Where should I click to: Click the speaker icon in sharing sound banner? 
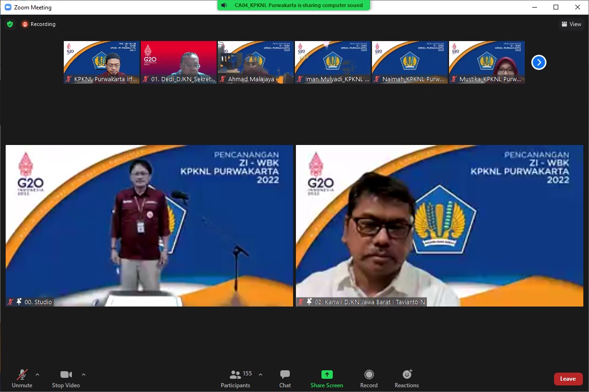click(x=224, y=5)
